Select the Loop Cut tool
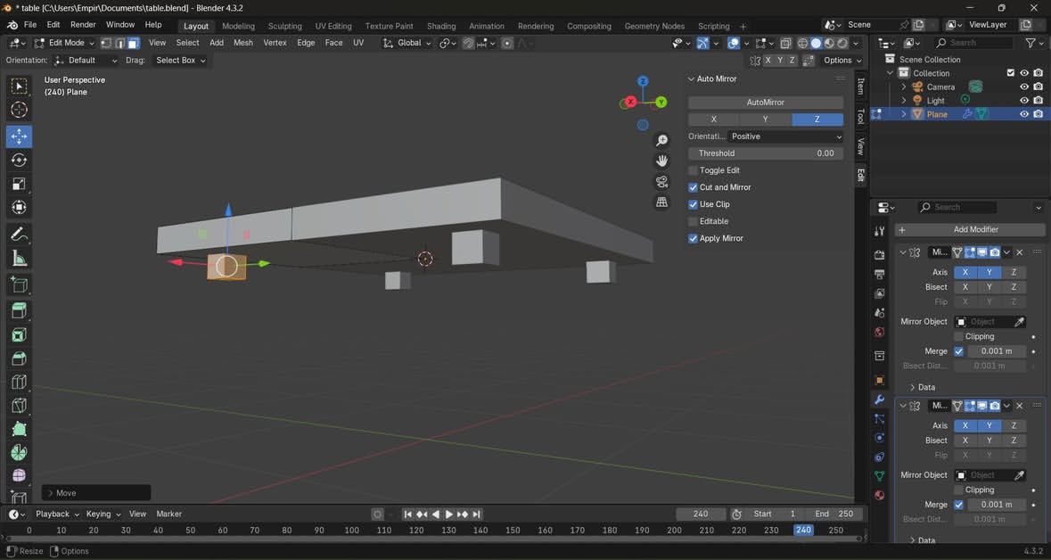Screen dimensions: 1051x560 click(19, 382)
